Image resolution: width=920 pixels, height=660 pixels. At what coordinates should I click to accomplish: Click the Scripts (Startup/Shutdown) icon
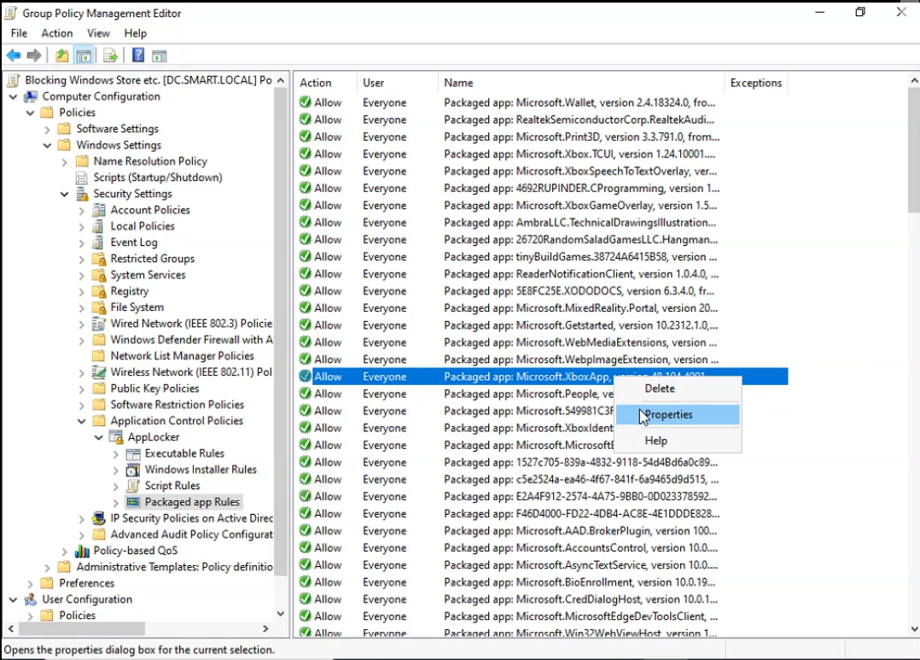[x=82, y=178]
